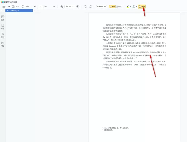
Task: Expand the 更换背景 background dropdown
Action: point(101,7)
